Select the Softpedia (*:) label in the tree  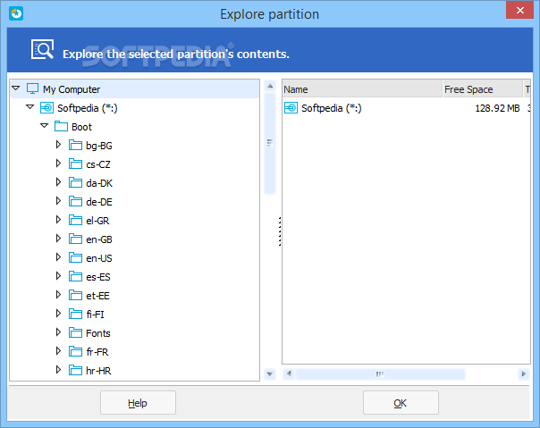tap(88, 108)
